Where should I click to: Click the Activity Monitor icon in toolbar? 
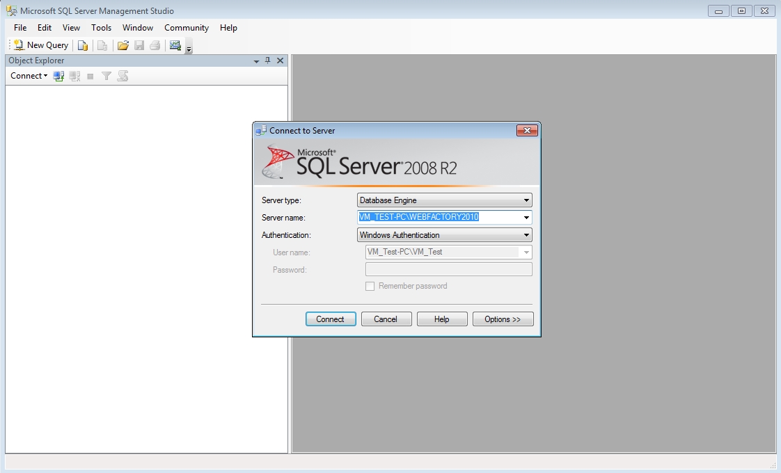click(175, 46)
